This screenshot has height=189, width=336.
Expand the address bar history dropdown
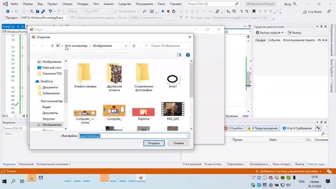point(126,46)
